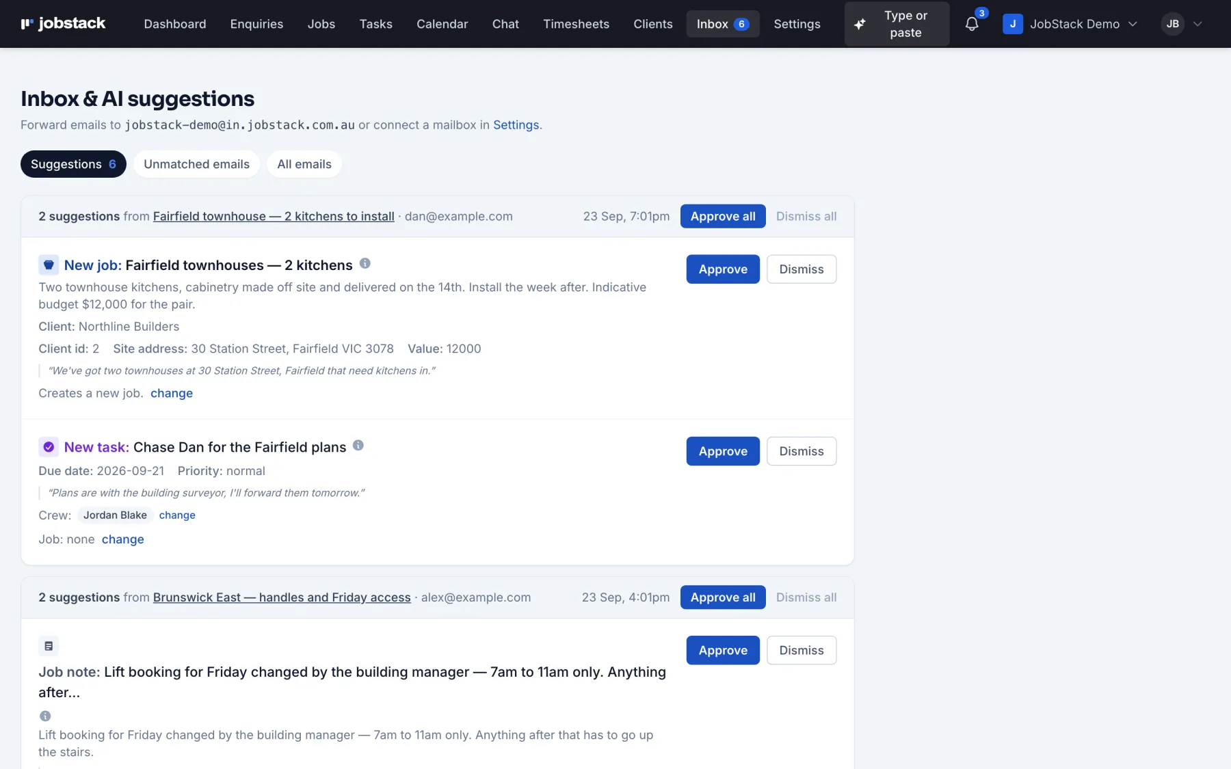
Task: Approve the Fairfield townhouses new job
Action: [x=723, y=269]
